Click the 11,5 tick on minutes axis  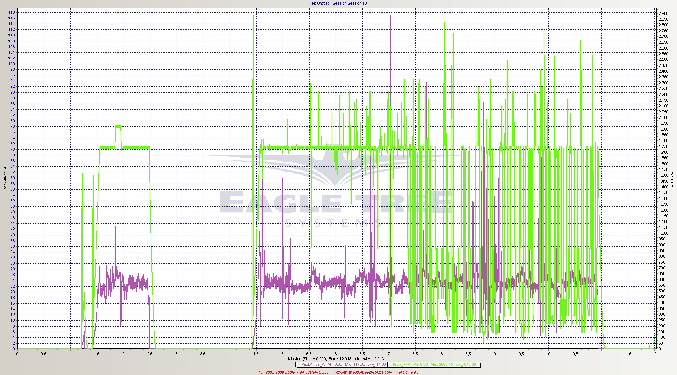tap(627, 354)
